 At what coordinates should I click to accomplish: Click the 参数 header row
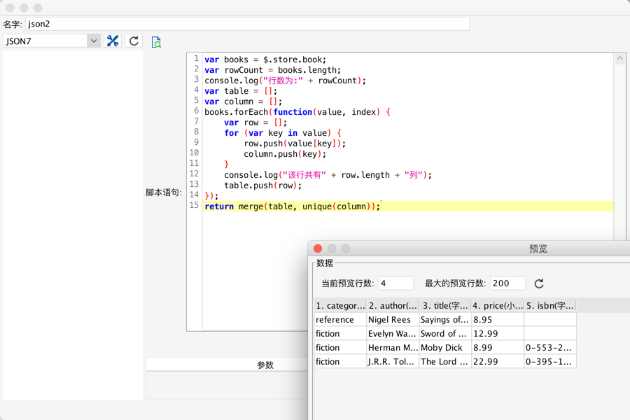[x=227, y=365]
